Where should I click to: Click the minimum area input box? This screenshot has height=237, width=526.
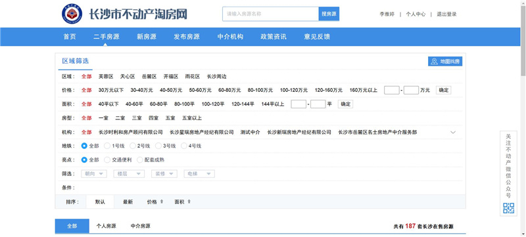(x=299, y=104)
